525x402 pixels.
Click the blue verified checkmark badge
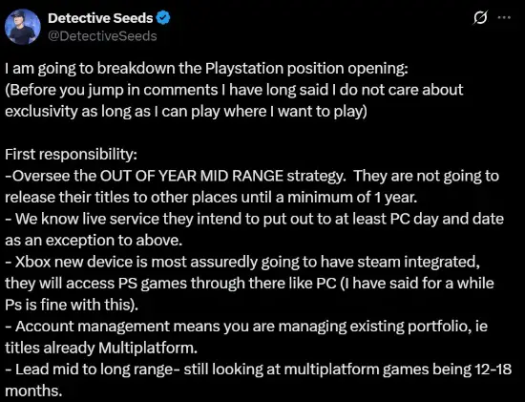(163, 18)
